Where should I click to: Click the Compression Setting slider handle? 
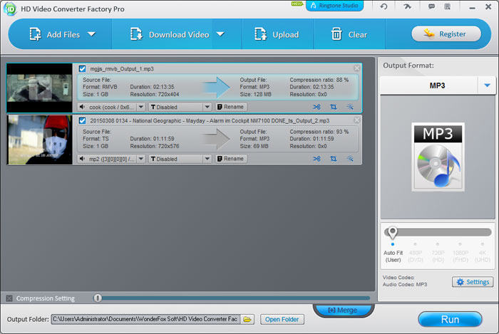pyautogui.click(x=98, y=298)
